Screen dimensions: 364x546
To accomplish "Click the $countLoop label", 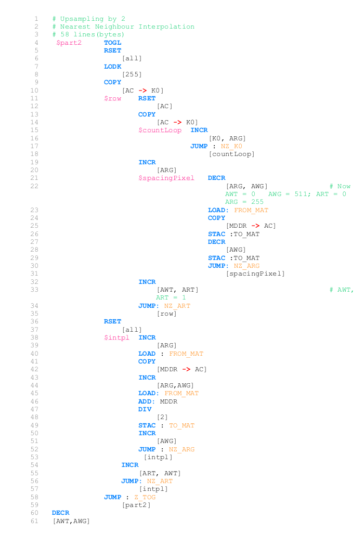I will [x=160, y=130].
